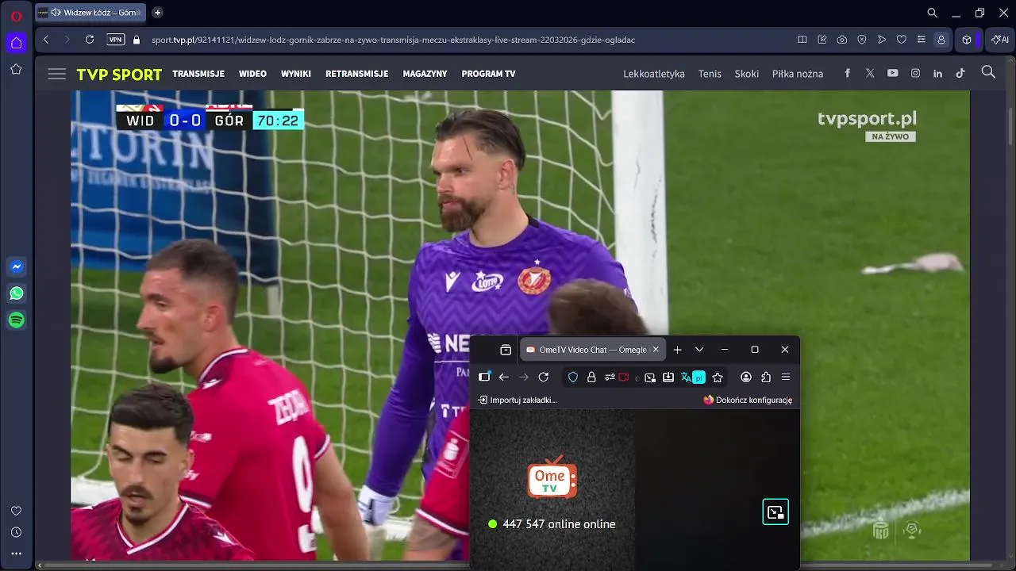The image size is (1016, 571).
Task: Toggle the Firefox sidebar icon
Action: point(484,377)
